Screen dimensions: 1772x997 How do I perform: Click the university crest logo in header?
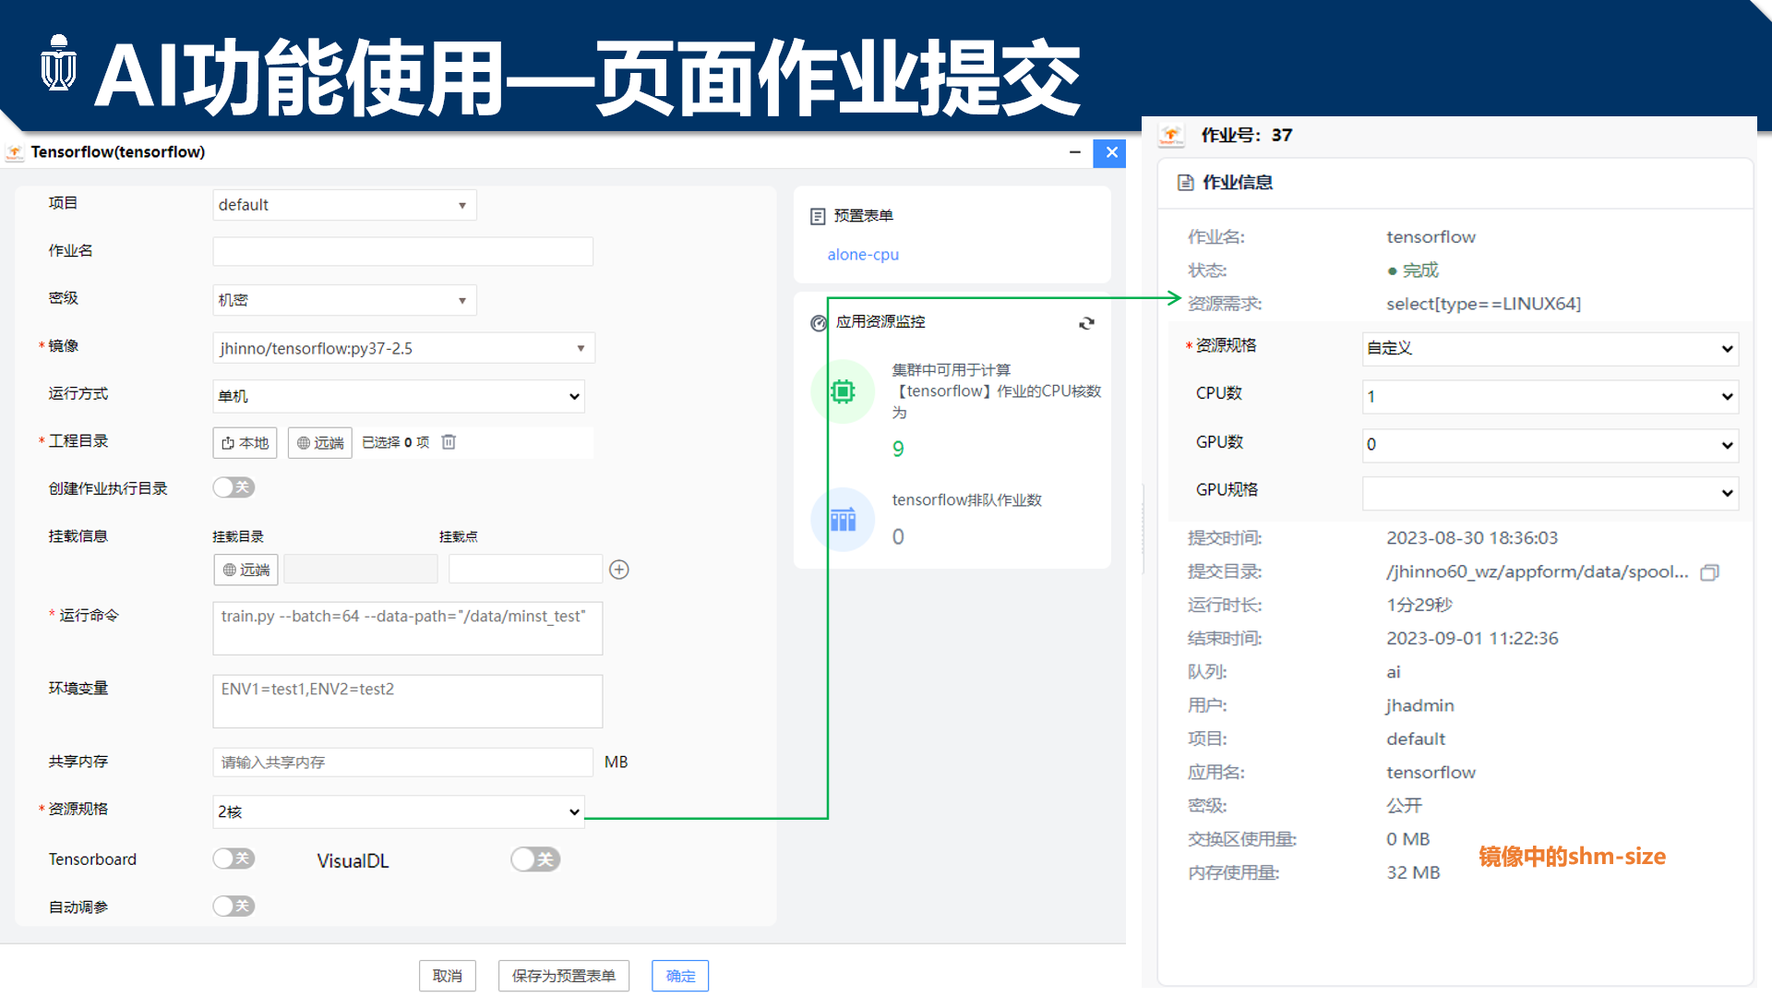pyautogui.click(x=59, y=63)
